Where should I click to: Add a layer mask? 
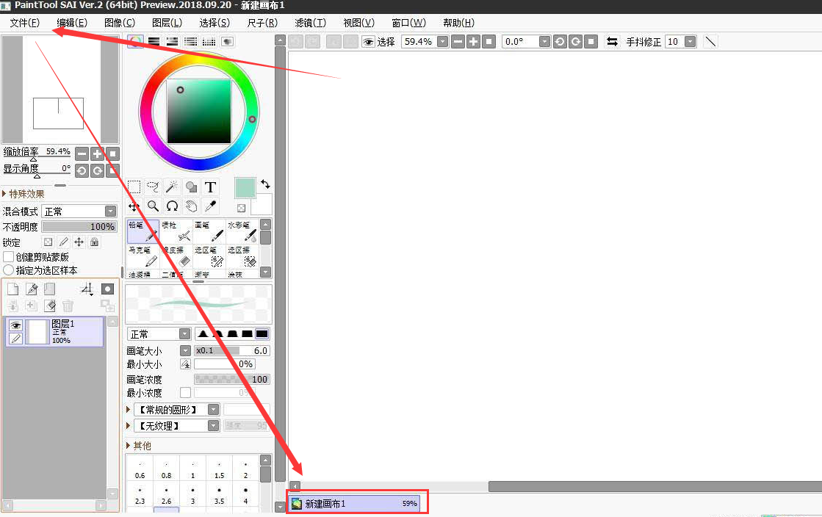click(x=107, y=289)
